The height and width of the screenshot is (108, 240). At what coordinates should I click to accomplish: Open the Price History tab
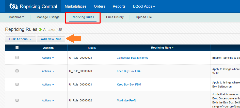(x=115, y=17)
